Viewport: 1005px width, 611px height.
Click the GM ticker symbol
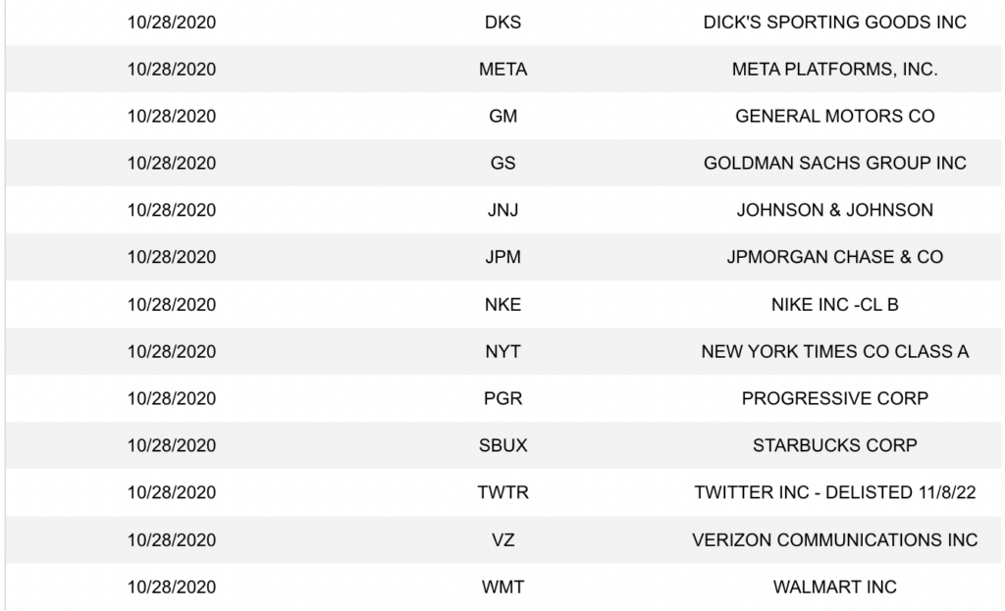coord(502,117)
